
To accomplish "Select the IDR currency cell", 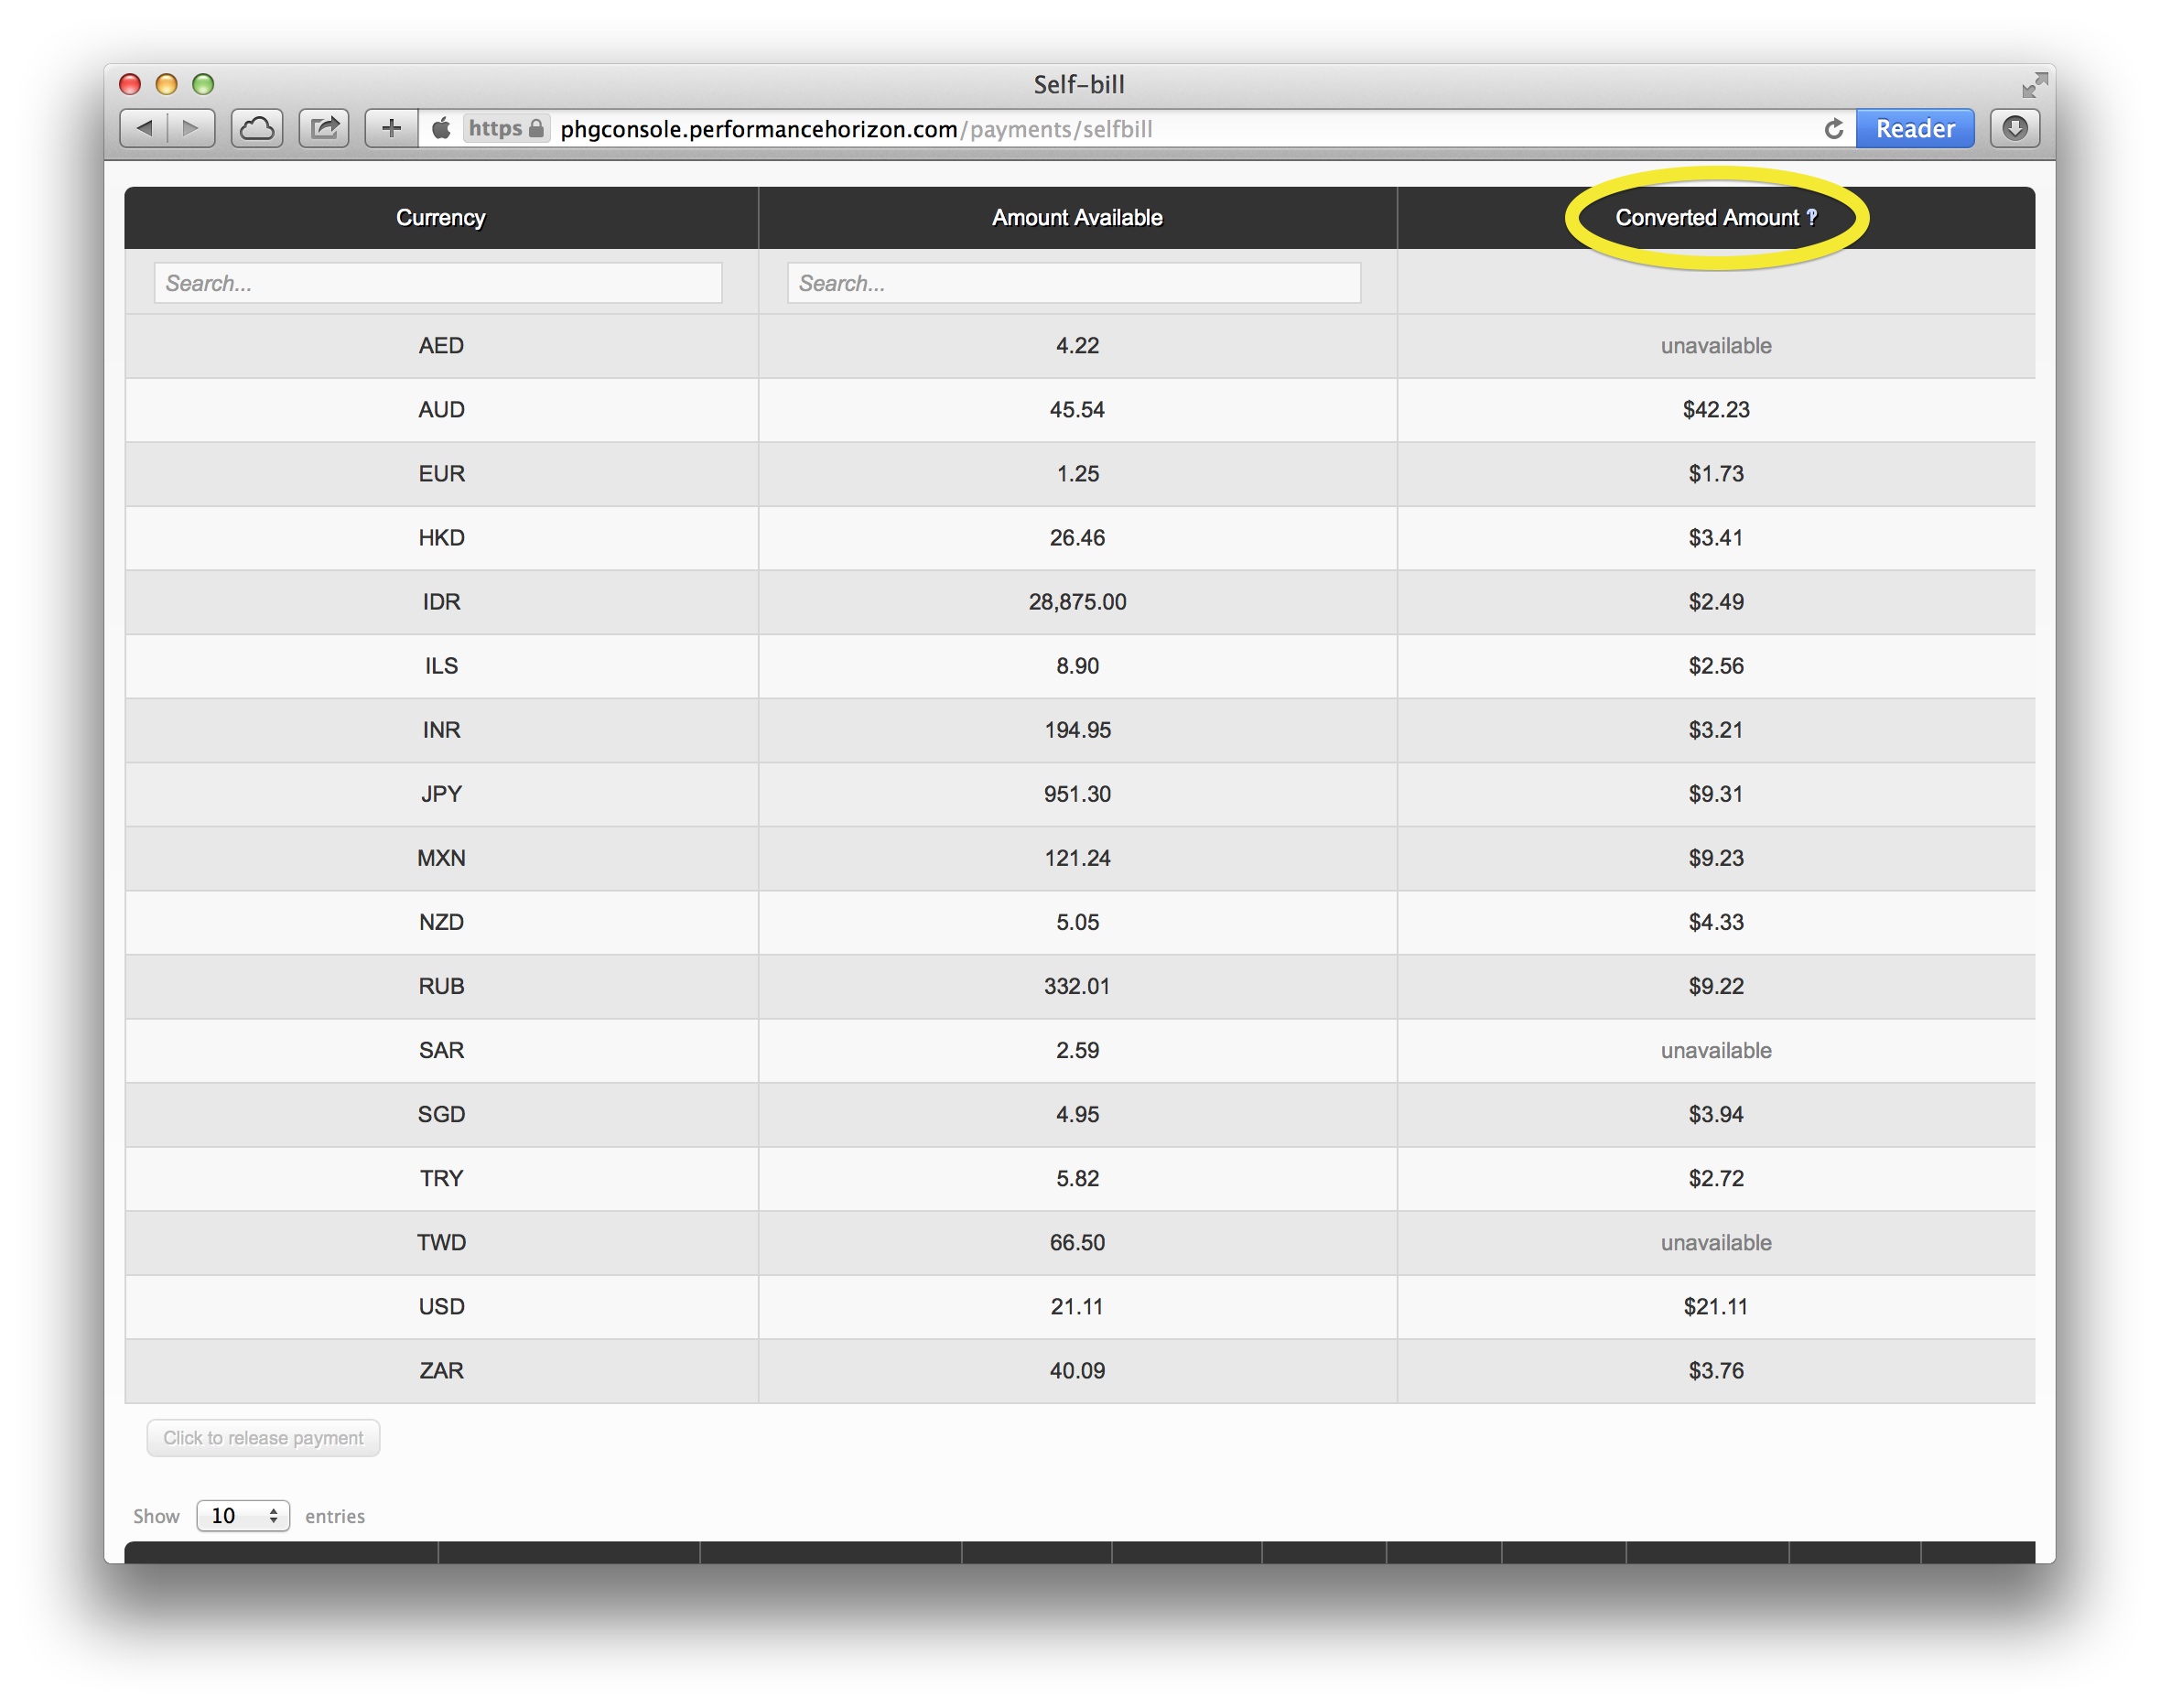I will tap(441, 602).
